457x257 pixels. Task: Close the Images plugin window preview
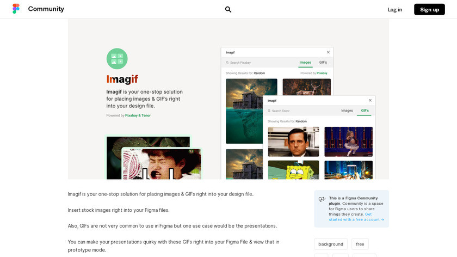(x=328, y=52)
